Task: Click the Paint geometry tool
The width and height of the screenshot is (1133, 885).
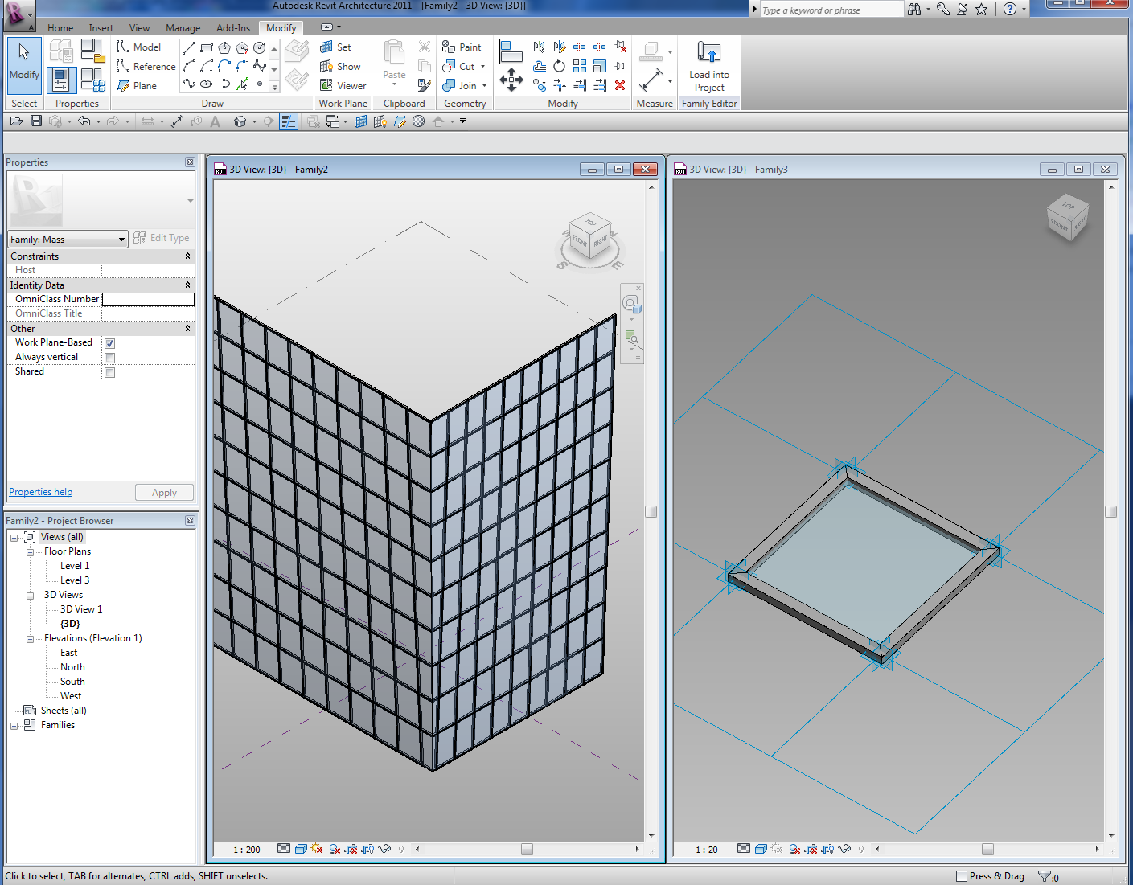Action: [462, 47]
